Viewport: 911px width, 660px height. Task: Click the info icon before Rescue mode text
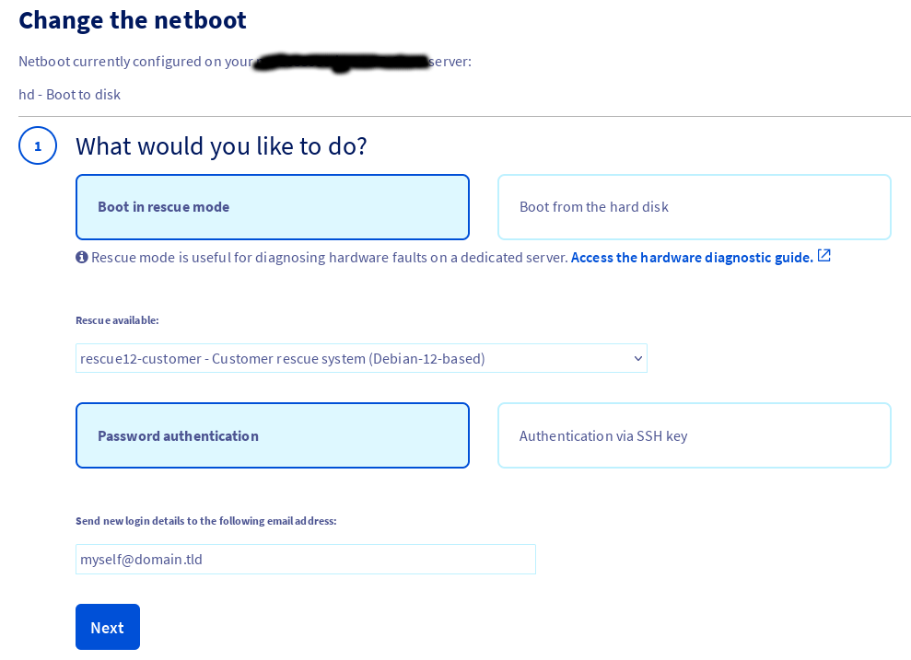point(82,257)
